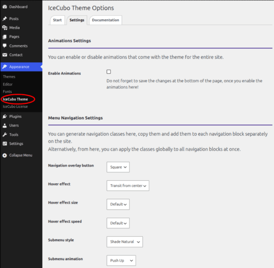Click the Collapse Menu label
Viewport: 274px width, 268px height.
click(x=21, y=155)
